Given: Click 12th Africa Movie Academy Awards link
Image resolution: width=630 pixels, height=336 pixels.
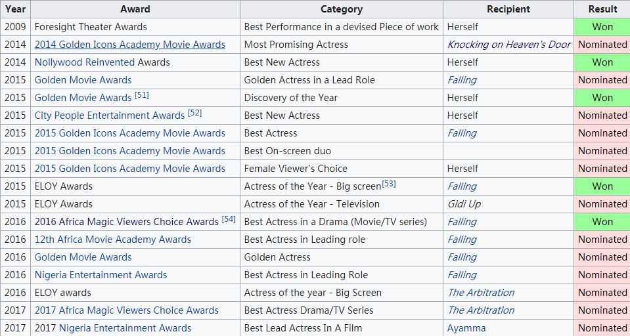Looking at the screenshot, I should [112, 240].
